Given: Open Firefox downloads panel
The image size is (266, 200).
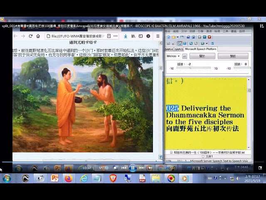Looking at the screenshot, I should pos(126,36).
